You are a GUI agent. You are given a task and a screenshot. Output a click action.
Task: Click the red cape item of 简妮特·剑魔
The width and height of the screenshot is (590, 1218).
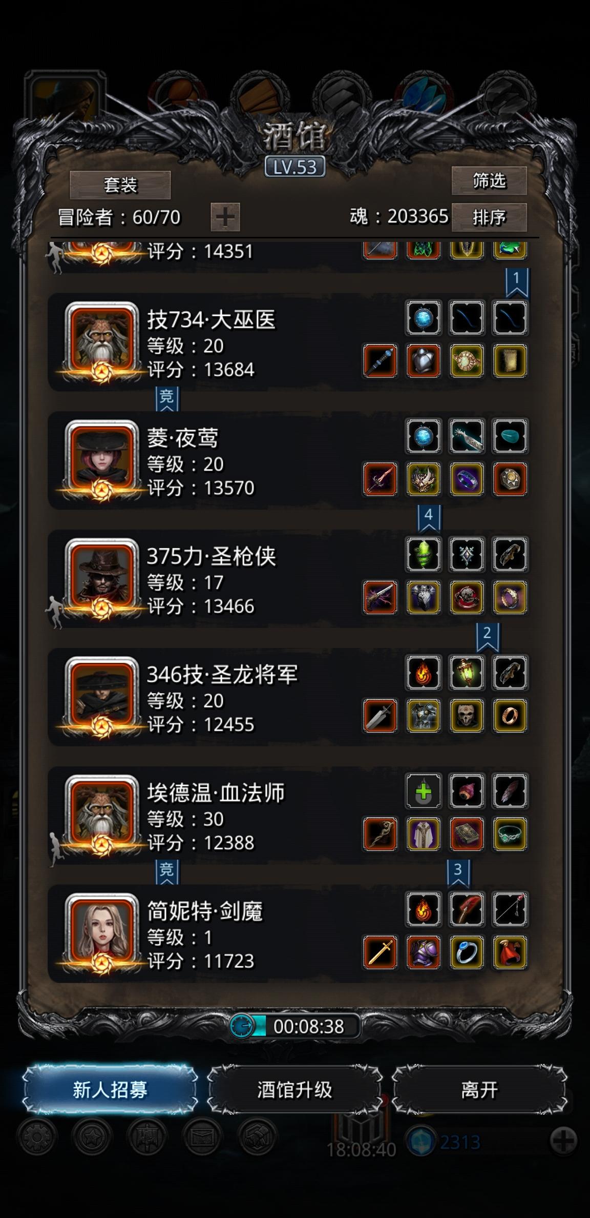(x=510, y=952)
